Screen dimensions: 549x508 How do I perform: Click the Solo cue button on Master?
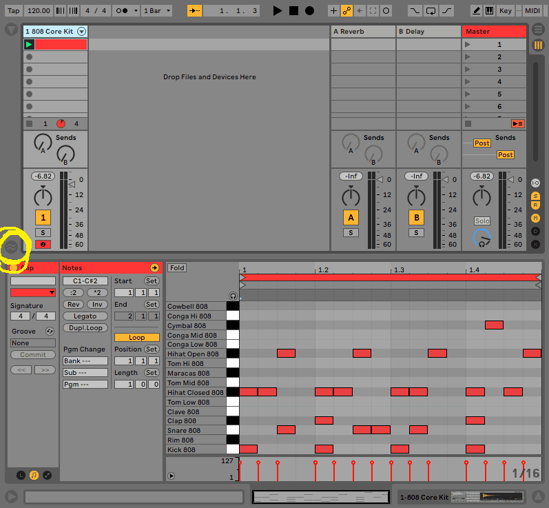pos(482,221)
